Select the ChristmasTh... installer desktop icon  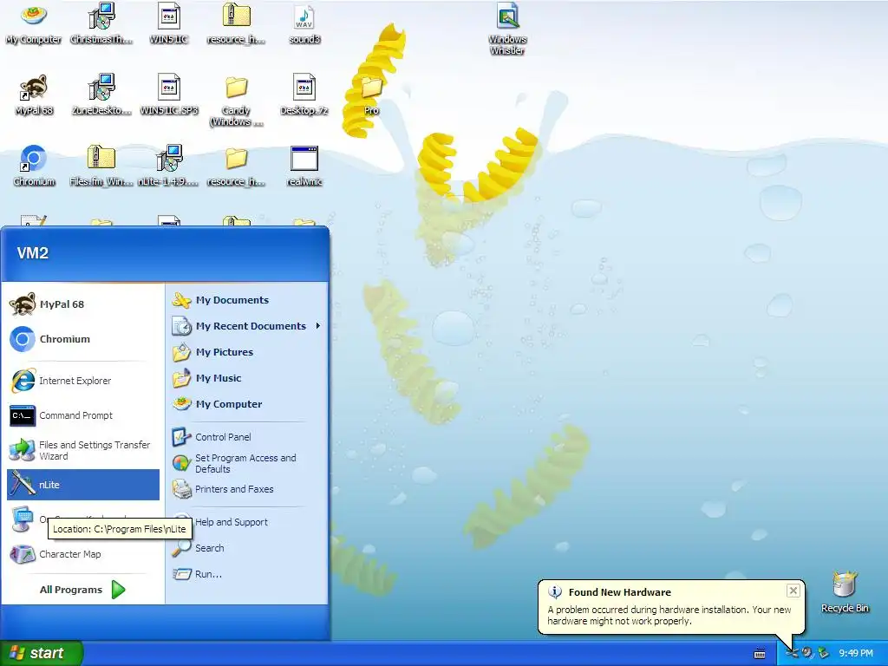101,23
